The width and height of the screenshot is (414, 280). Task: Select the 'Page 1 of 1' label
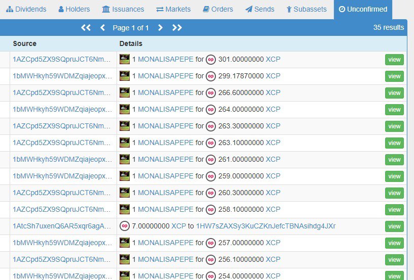[131, 28]
